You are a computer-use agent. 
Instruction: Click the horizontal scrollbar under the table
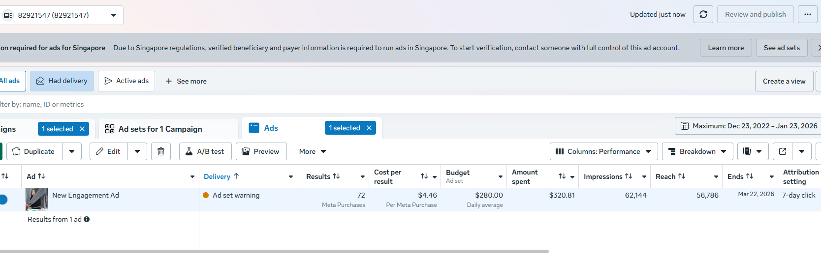pos(274,251)
